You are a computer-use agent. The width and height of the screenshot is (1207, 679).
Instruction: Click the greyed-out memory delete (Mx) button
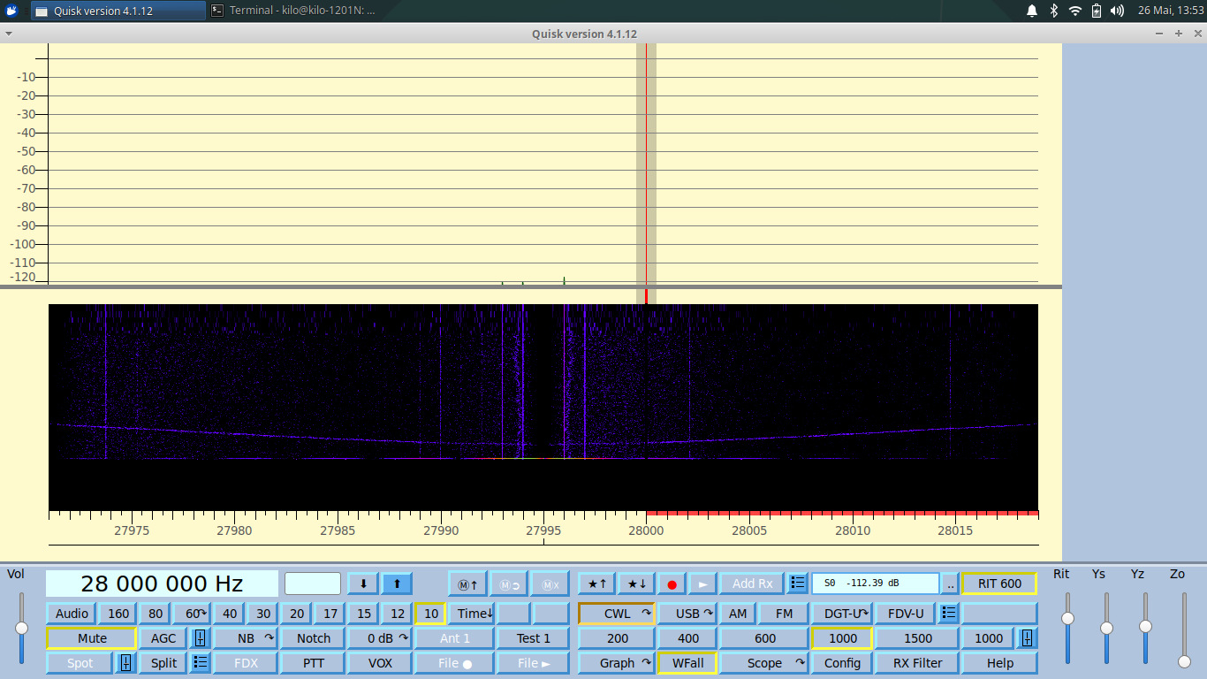550,584
